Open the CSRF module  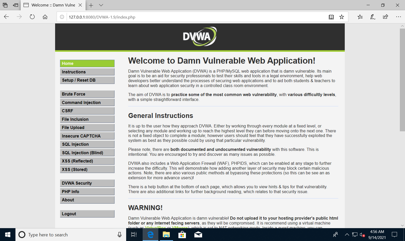[87, 111]
